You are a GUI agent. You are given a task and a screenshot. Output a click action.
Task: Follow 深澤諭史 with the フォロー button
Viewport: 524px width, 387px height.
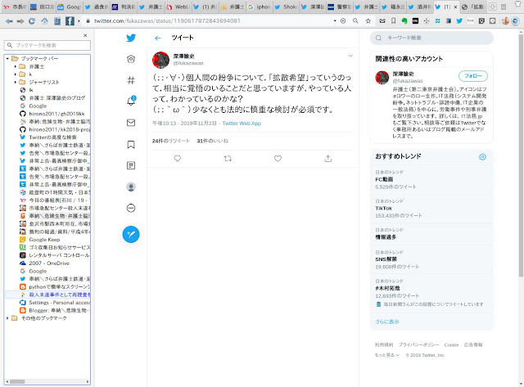[x=473, y=76]
